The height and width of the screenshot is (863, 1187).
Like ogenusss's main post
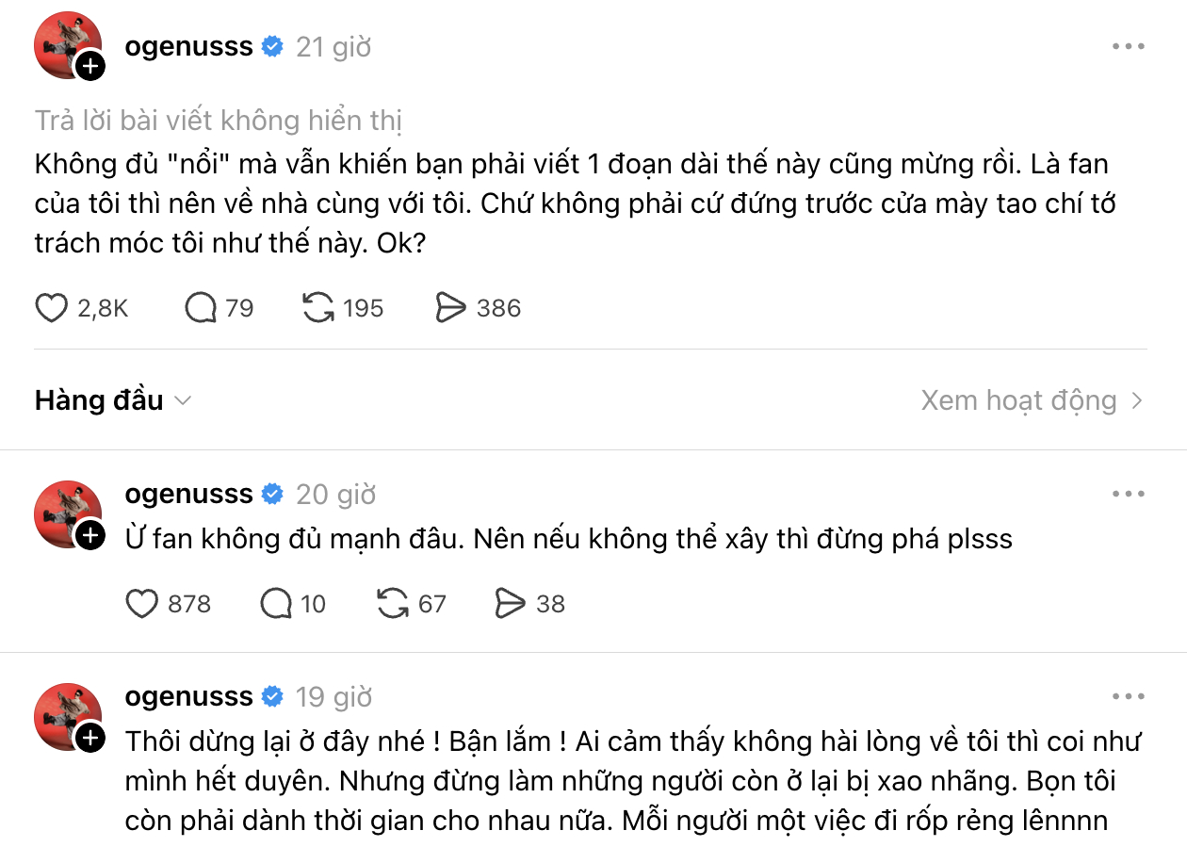pos(51,307)
